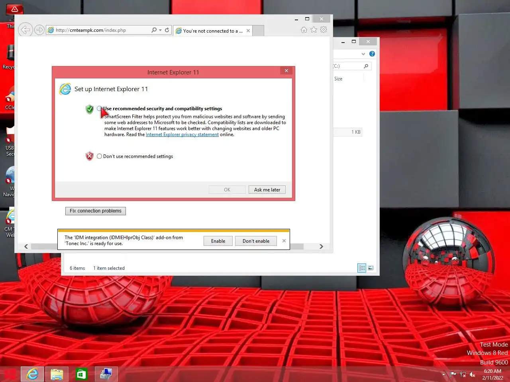The image size is (510, 382).
Task: Click the Size column header in Explorer
Action: (338, 79)
